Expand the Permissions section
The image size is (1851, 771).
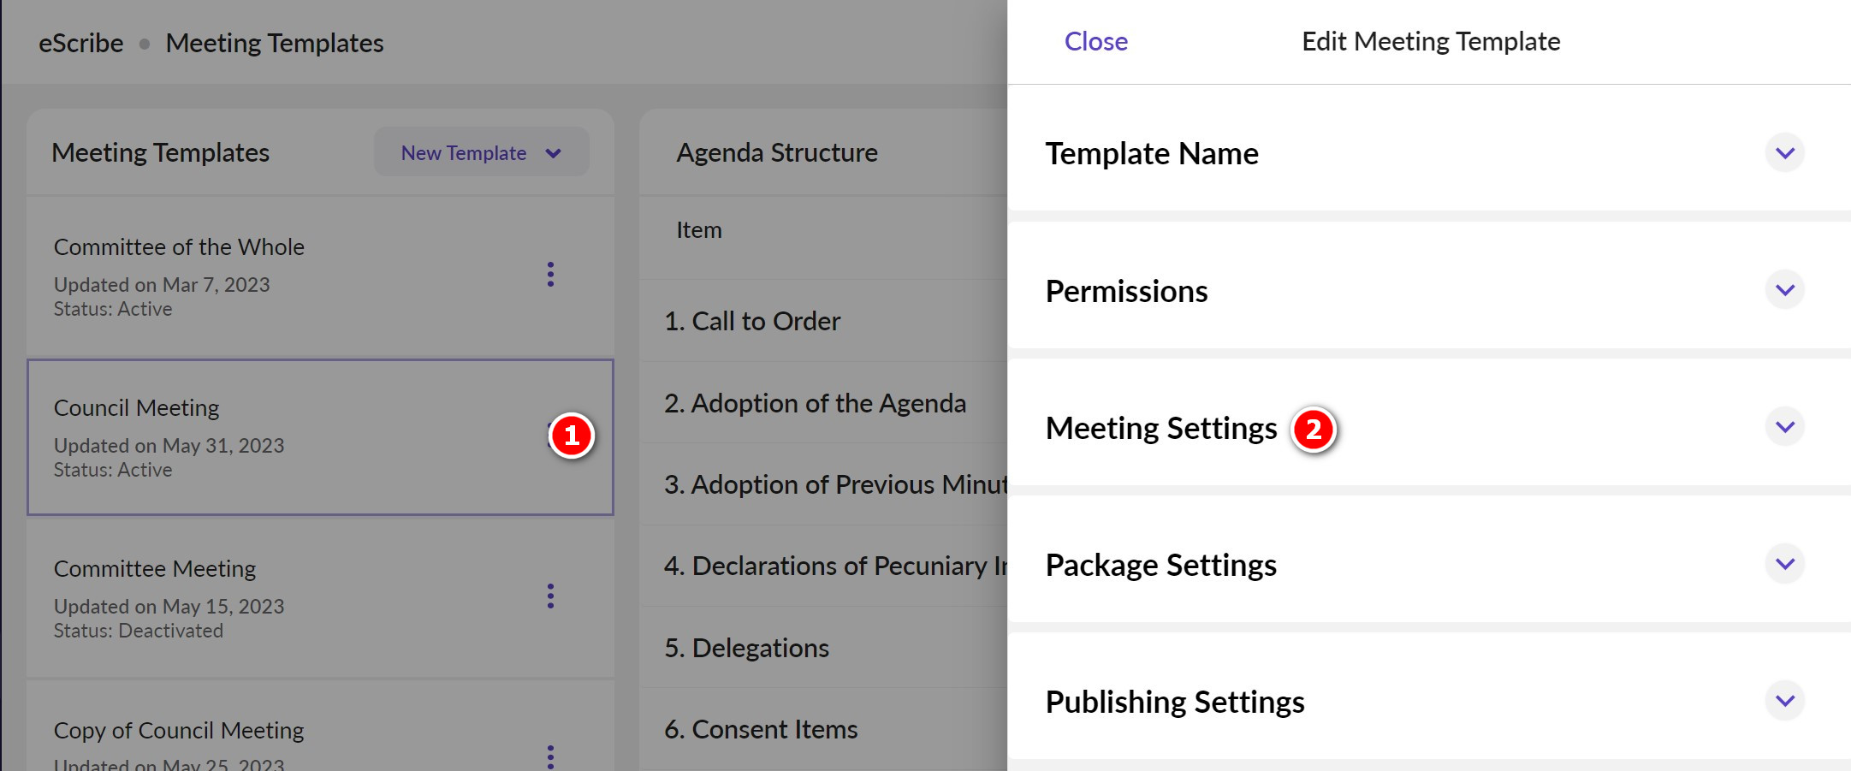pyautogui.click(x=1784, y=289)
